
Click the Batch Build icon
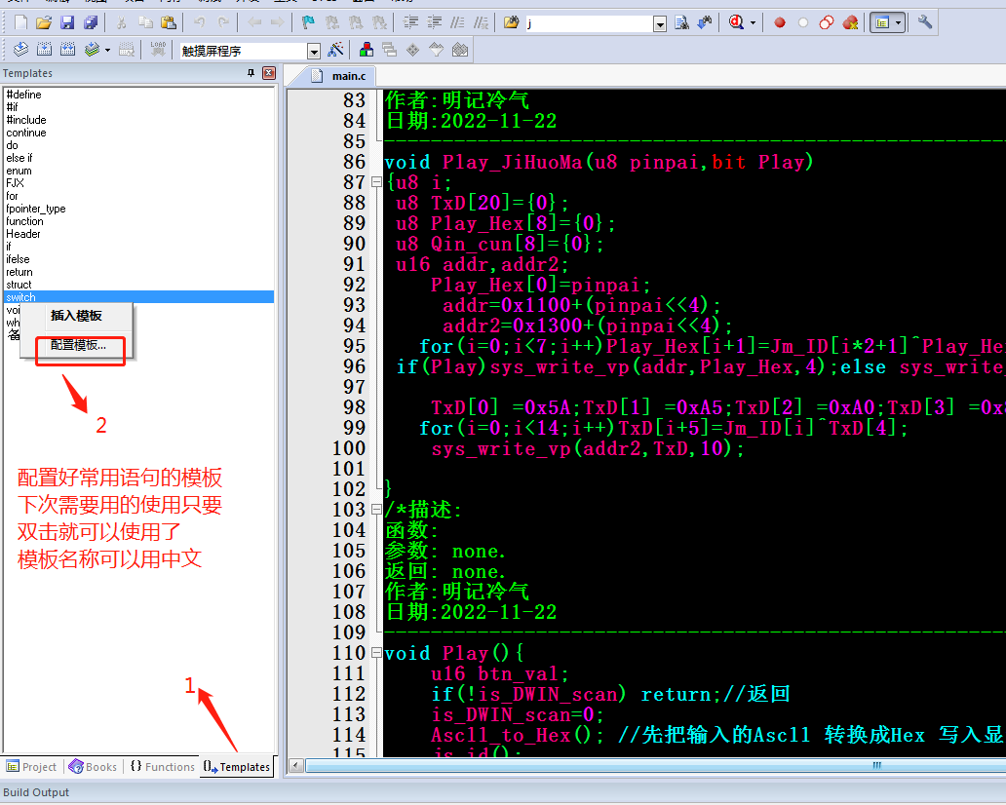(x=92, y=50)
